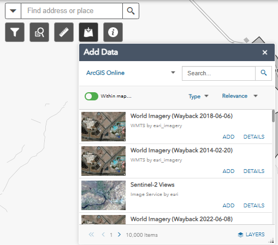This screenshot has width=278, height=245.
Task: Click the address search magnifier icon
Action: point(131,11)
